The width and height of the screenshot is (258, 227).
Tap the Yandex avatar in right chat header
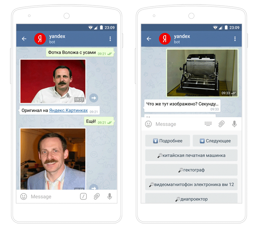pyautogui.click(x=165, y=39)
